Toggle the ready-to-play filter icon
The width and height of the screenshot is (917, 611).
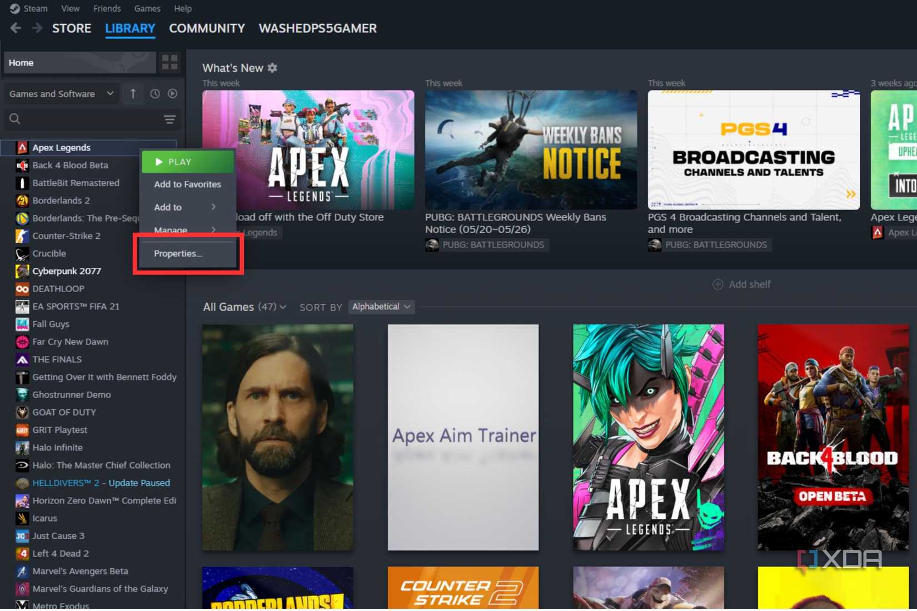click(x=173, y=94)
